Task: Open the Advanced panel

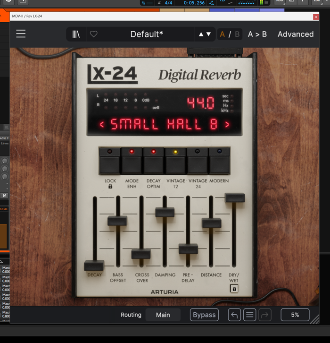Action: pos(295,34)
